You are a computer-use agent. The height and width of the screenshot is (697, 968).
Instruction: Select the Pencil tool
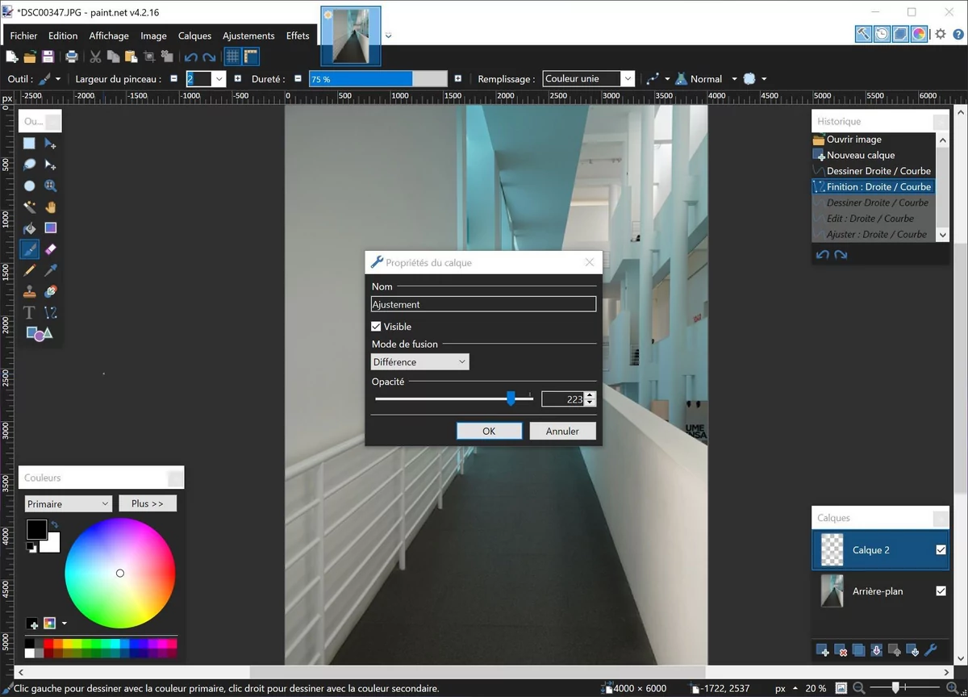tap(29, 270)
